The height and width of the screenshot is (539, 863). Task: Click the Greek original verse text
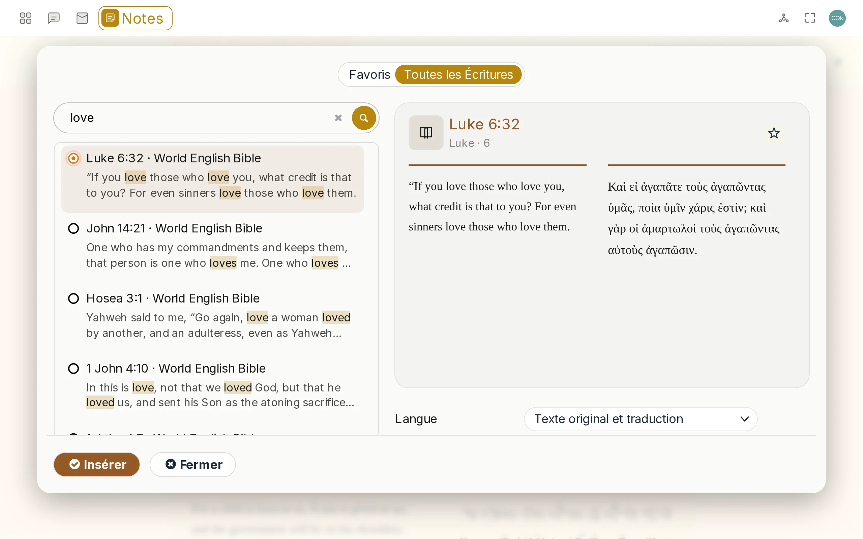pos(694,218)
